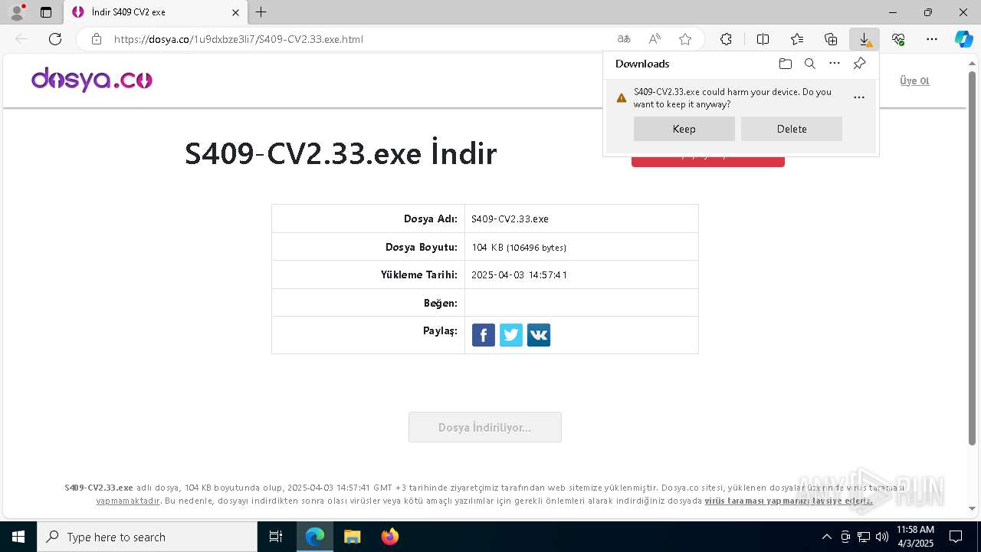The image size is (981, 552).
Task: Open Task View on the taskbar
Action: (x=276, y=537)
